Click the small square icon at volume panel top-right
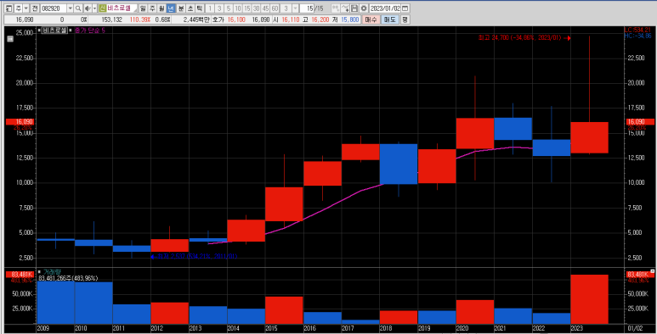 (x=652, y=271)
